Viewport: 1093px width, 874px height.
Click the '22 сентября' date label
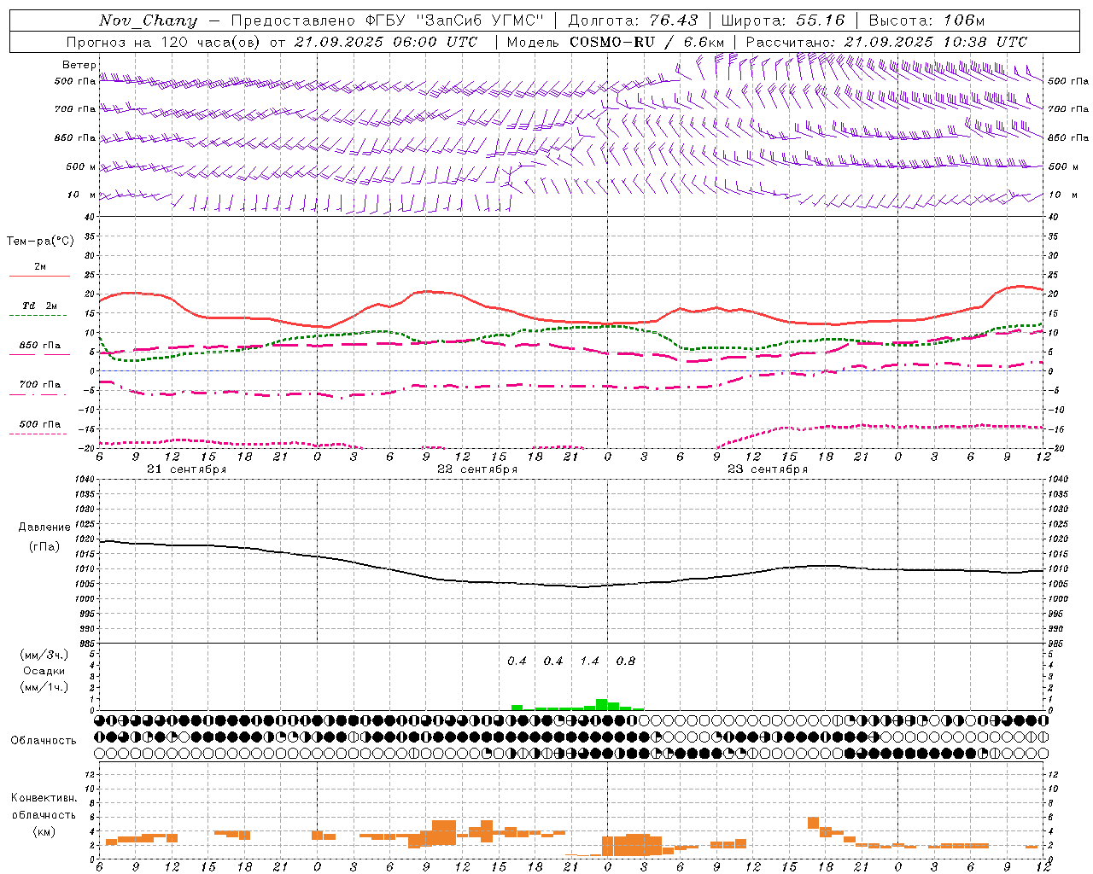point(476,469)
